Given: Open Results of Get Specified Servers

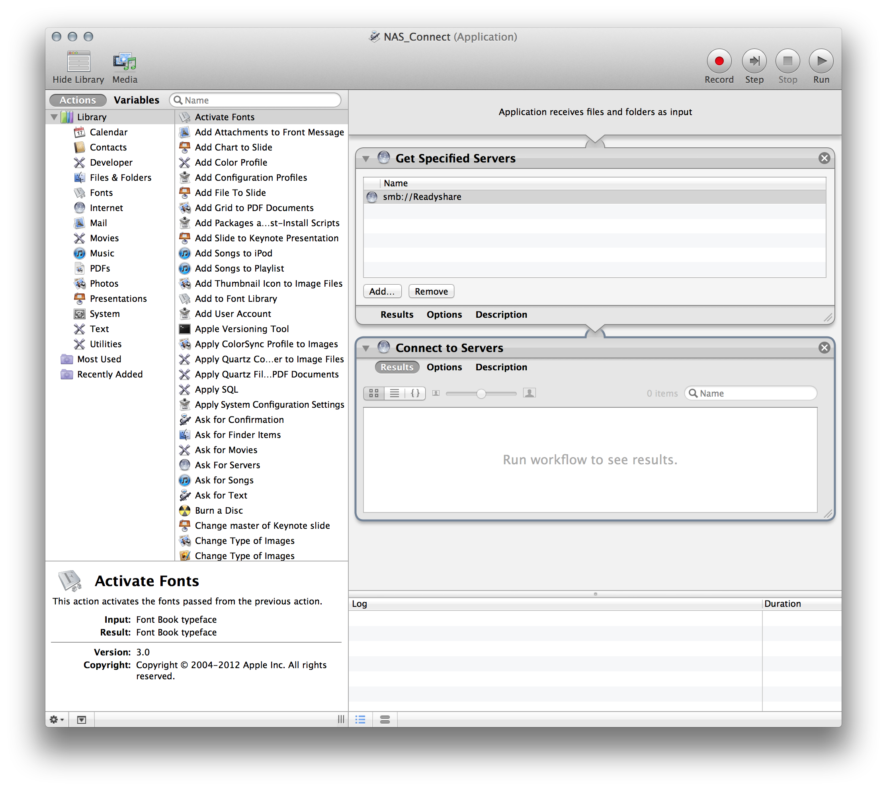Looking at the screenshot, I should pyautogui.click(x=397, y=314).
